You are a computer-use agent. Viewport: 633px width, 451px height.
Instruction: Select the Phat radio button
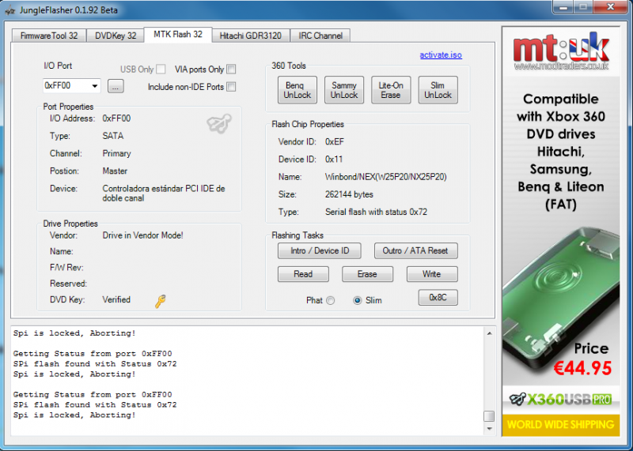pos(330,301)
